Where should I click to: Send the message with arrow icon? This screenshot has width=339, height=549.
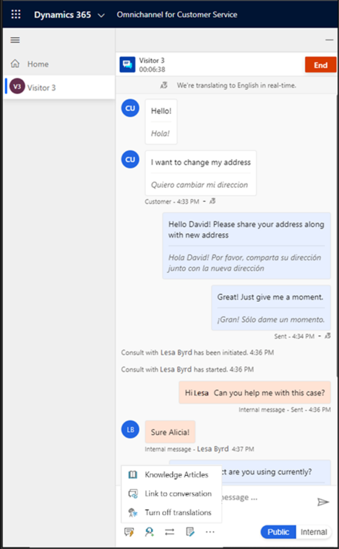coord(323,502)
